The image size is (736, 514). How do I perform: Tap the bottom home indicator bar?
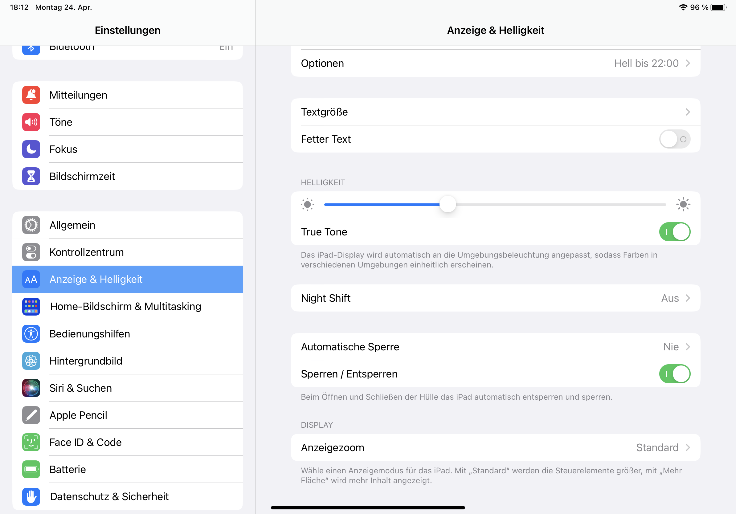click(x=368, y=508)
